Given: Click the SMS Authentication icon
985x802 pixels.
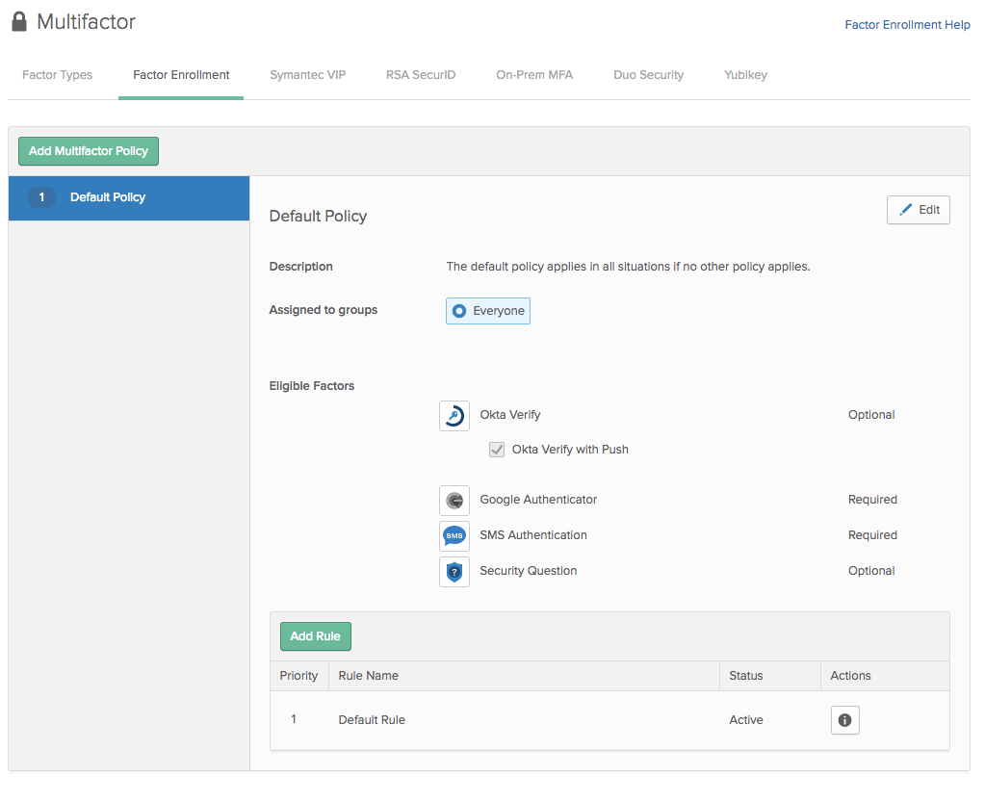Looking at the screenshot, I should pos(454,536).
